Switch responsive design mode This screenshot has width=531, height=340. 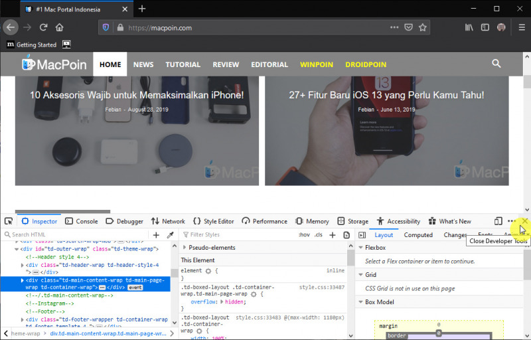coord(498,221)
